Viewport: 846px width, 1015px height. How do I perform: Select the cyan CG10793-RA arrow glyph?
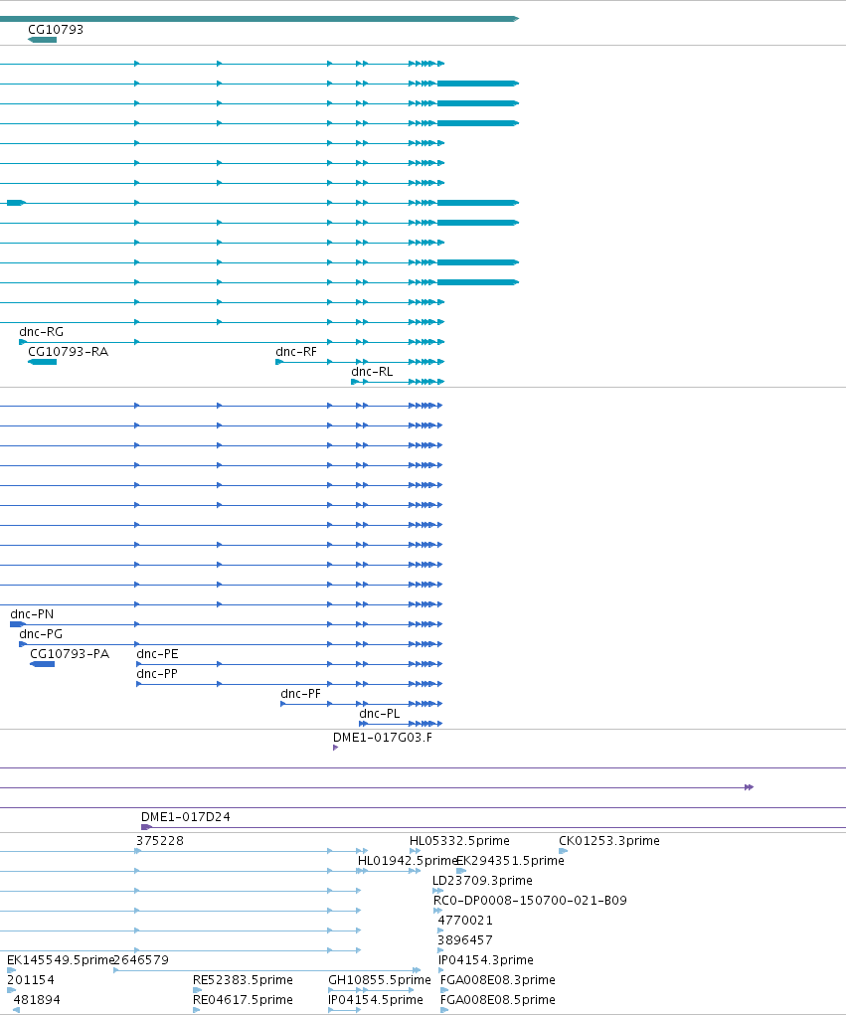point(42,362)
